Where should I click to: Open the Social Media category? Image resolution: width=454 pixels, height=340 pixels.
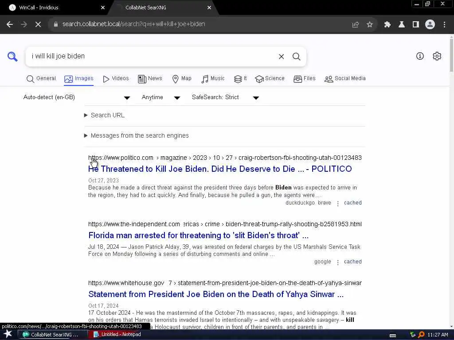[x=345, y=79]
